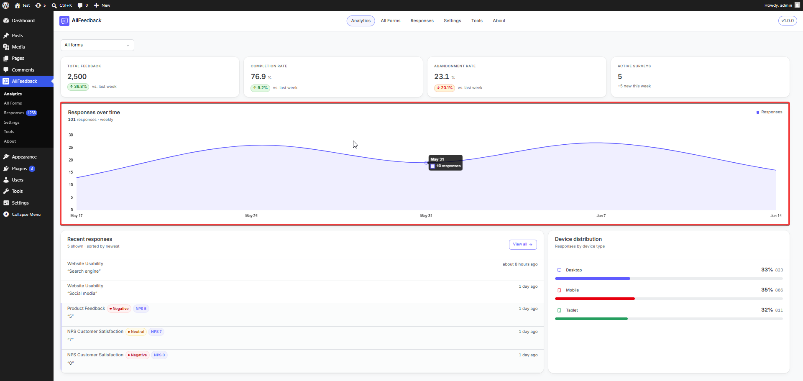Open the updates icon showing 5

pyautogui.click(x=41, y=5)
